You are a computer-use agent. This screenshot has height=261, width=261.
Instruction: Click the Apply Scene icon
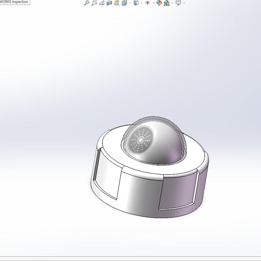point(167,3)
